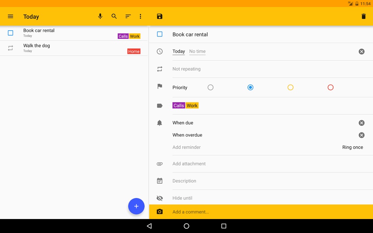Select Book car rental in task list
The image size is (373, 233).
pyautogui.click(x=74, y=33)
